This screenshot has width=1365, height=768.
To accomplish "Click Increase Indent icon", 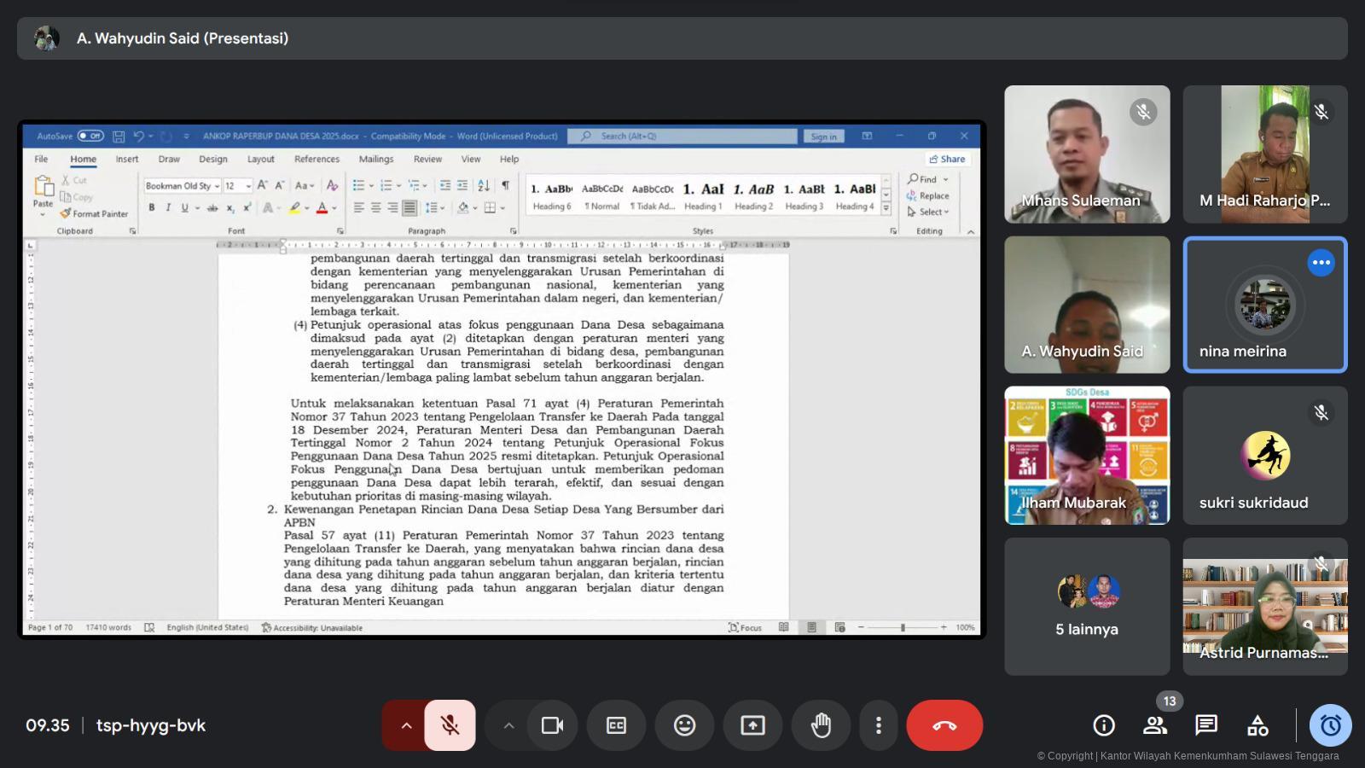I will click(x=462, y=185).
